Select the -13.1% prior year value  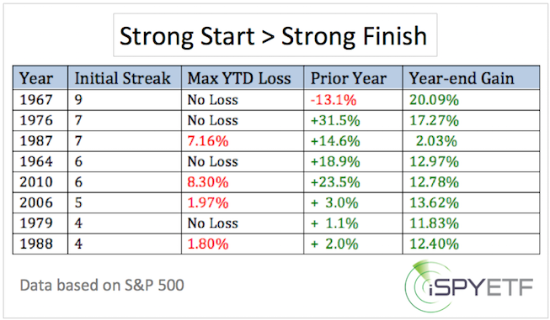coord(334,101)
